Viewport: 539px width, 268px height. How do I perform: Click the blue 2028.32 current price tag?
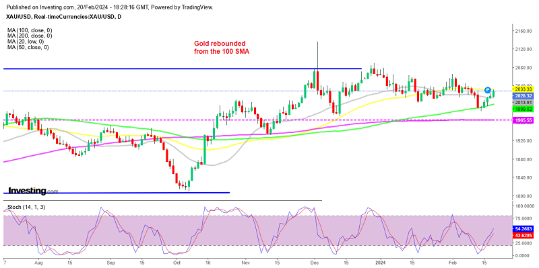point(524,95)
